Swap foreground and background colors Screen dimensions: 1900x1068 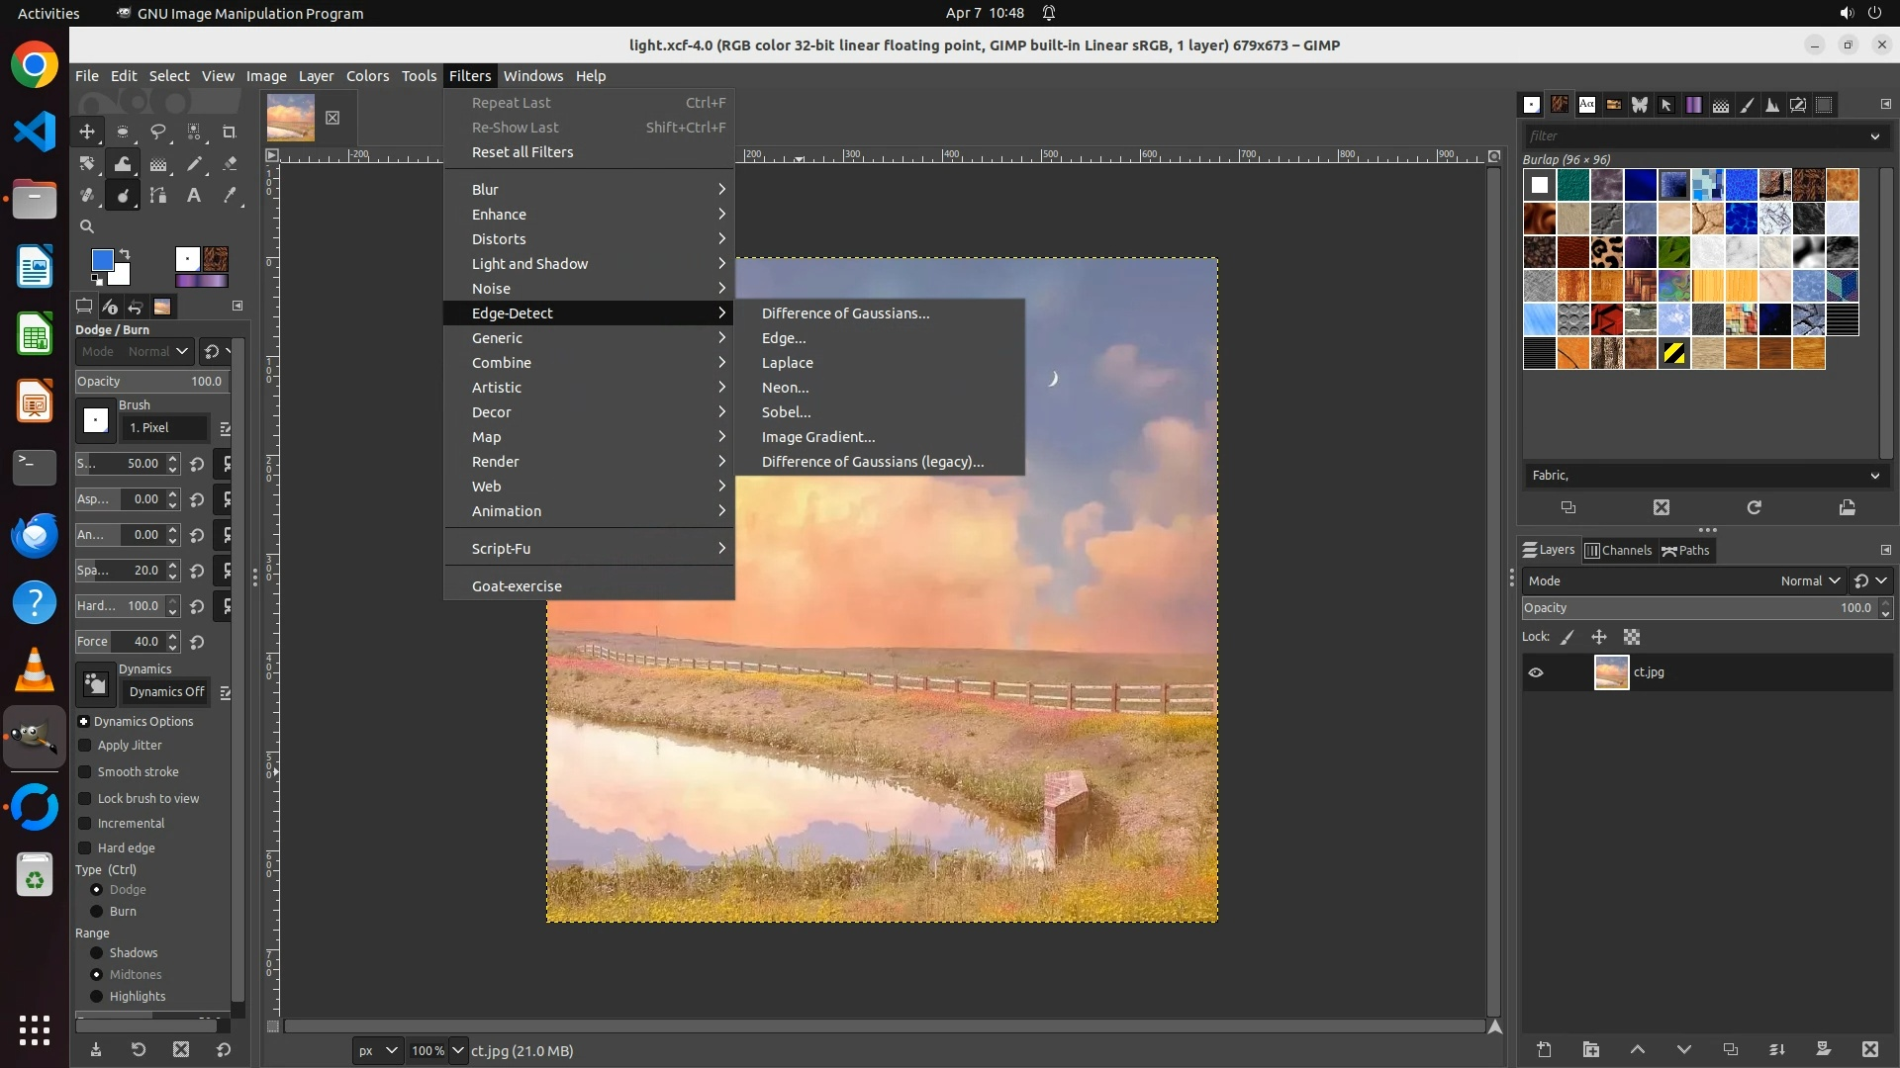[125, 254]
